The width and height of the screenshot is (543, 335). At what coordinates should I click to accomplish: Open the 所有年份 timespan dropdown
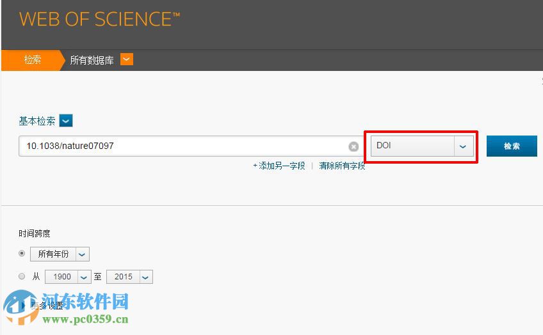pos(60,254)
